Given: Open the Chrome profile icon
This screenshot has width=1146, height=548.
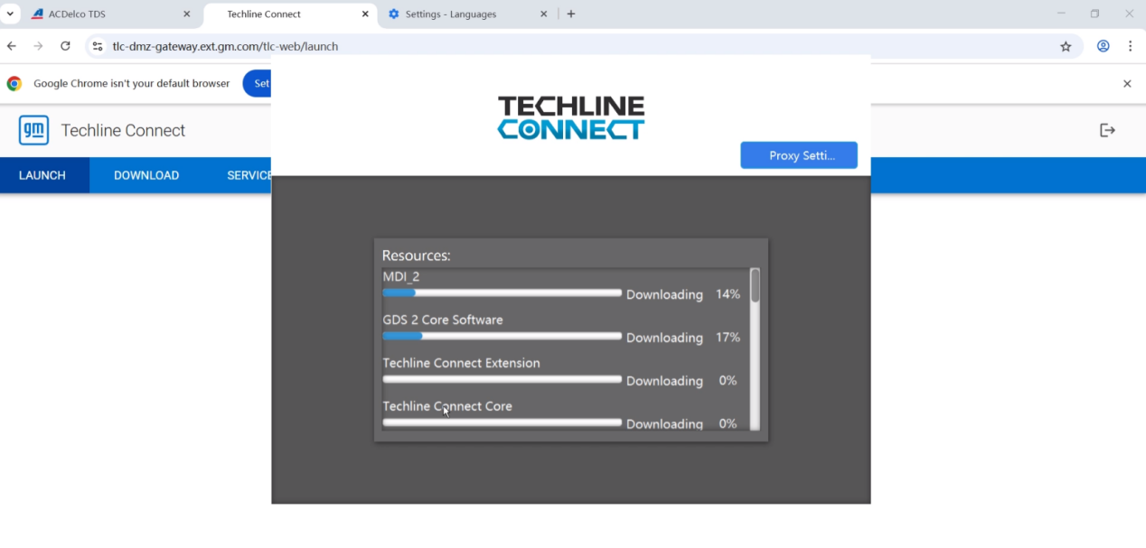Looking at the screenshot, I should [x=1103, y=46].
